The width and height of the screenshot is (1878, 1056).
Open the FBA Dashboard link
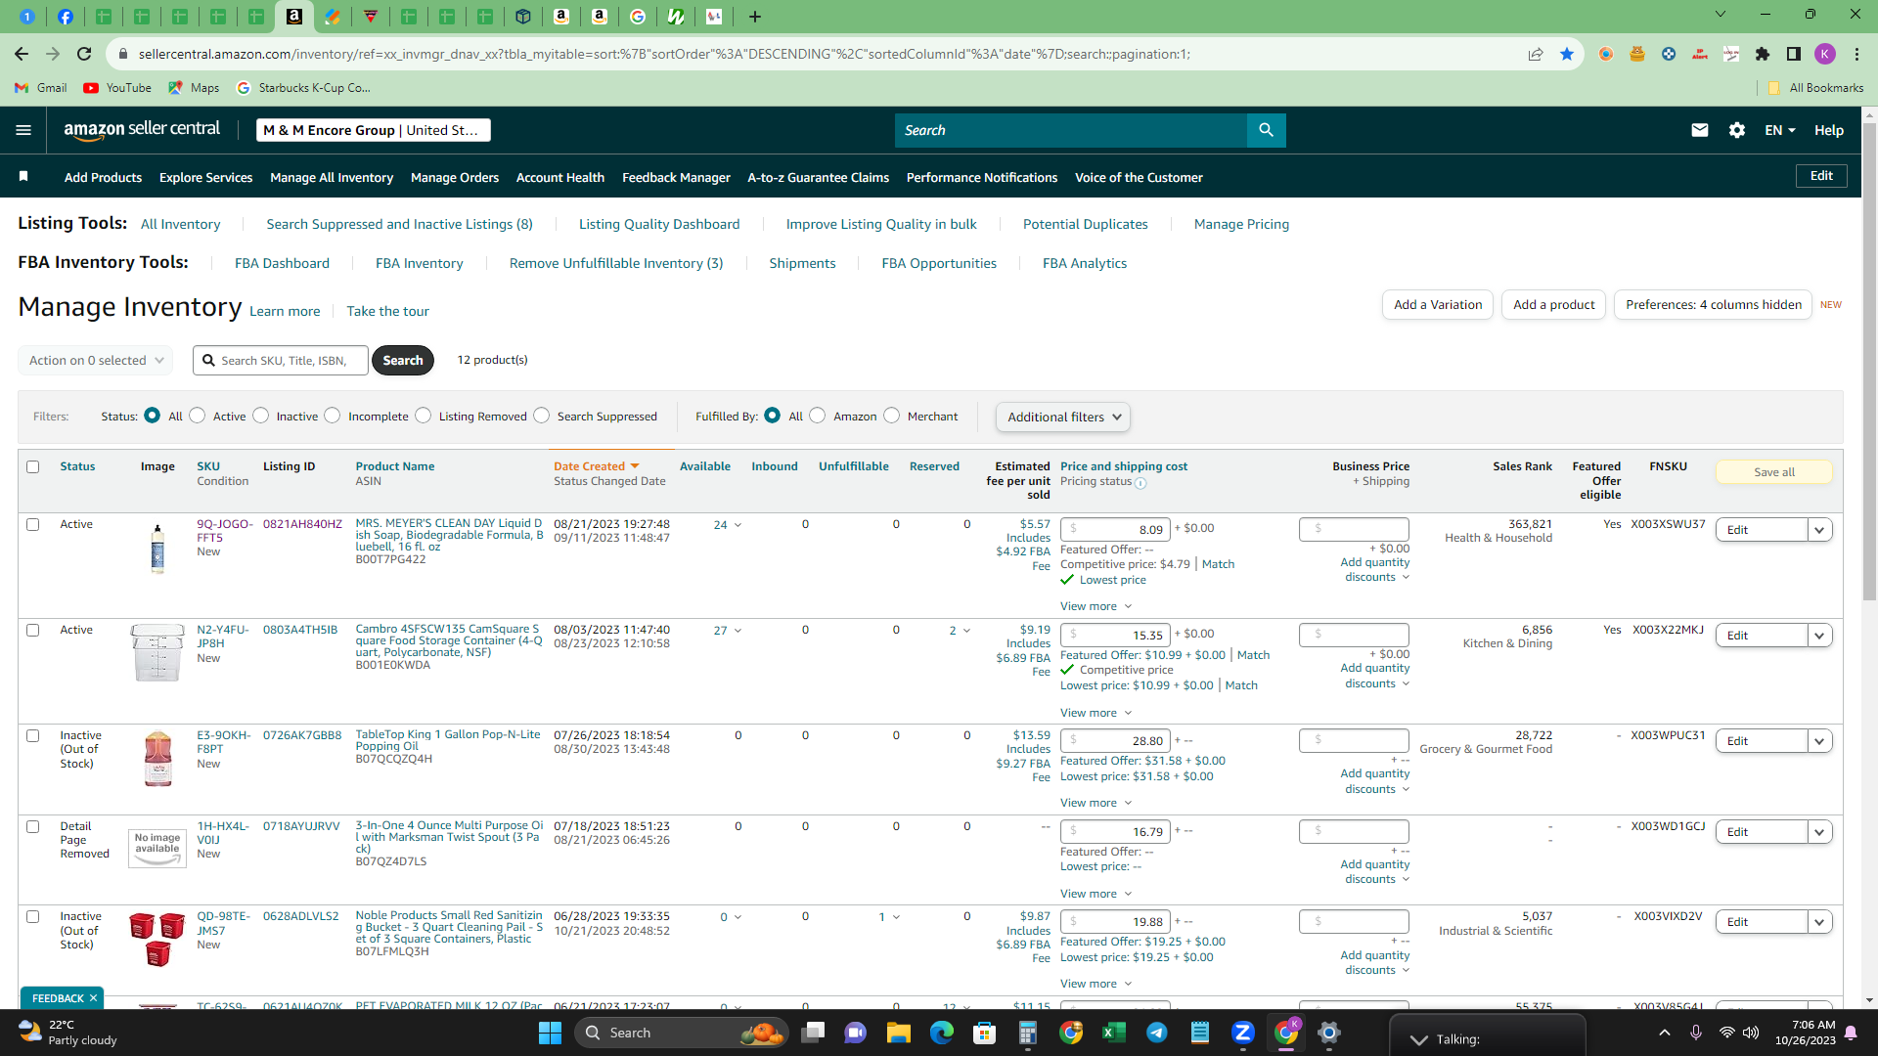point(282,263)
